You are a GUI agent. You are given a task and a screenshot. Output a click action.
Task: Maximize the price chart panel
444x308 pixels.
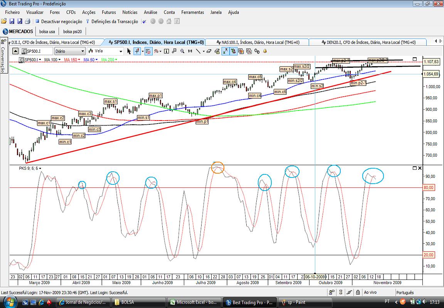tap(415, 59)
